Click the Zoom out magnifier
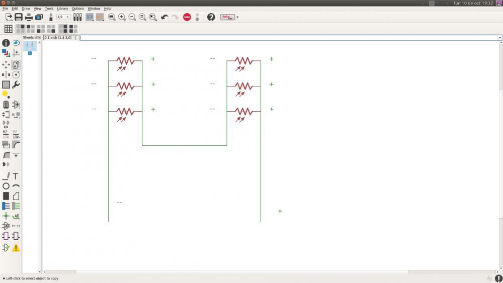Viewport: 503px width, 283px height. pos(132,17)
